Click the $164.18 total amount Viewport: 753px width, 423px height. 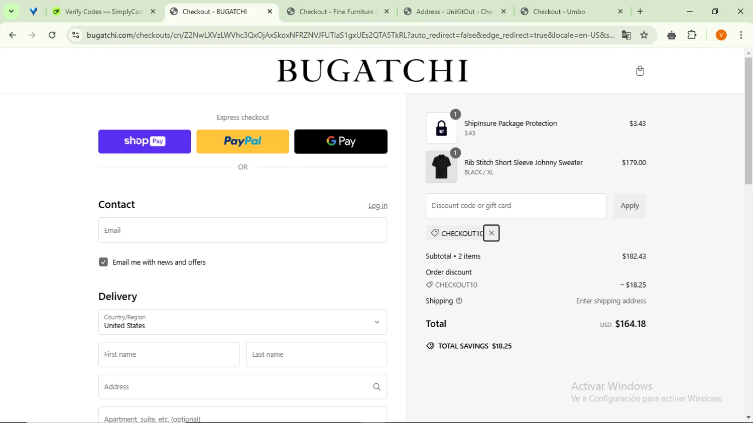click(x=631, y=324)
